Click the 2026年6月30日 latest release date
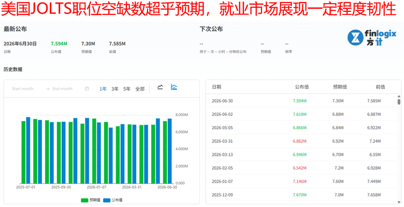The height and width of the screenshot is (207, 404). tap(20, 44)
